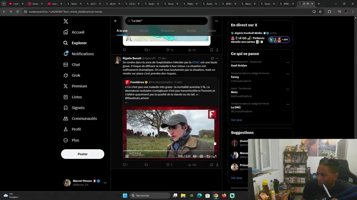Screen dimensions: 357x200
Task: Click the Grok icon on Rigolle's post
Action: click(212, 58)
